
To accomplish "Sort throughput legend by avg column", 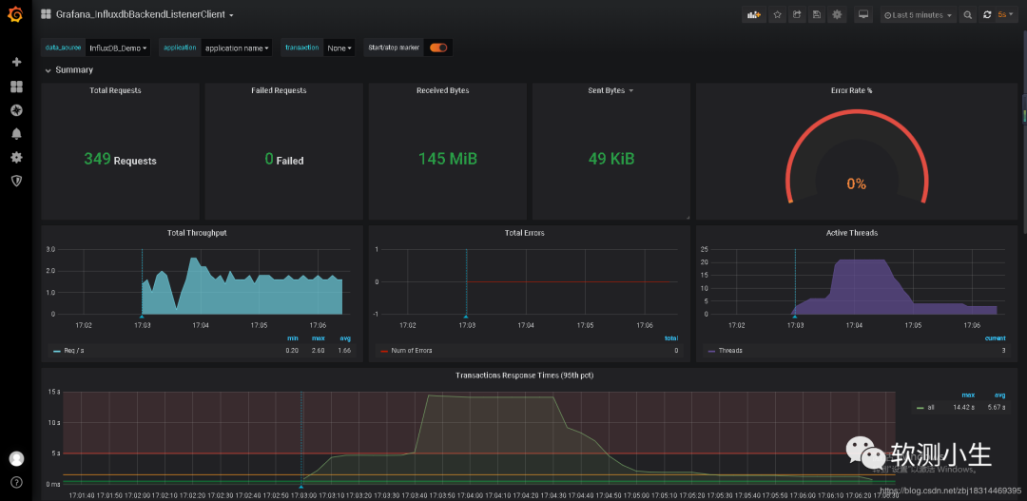I will 346,338.
